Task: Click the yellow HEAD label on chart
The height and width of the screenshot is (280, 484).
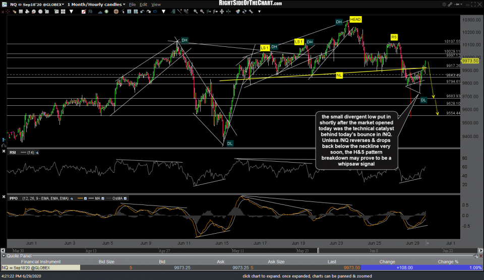Action: 355,20
